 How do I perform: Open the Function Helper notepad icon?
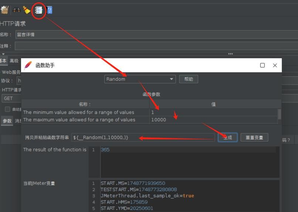click(38, 10)
